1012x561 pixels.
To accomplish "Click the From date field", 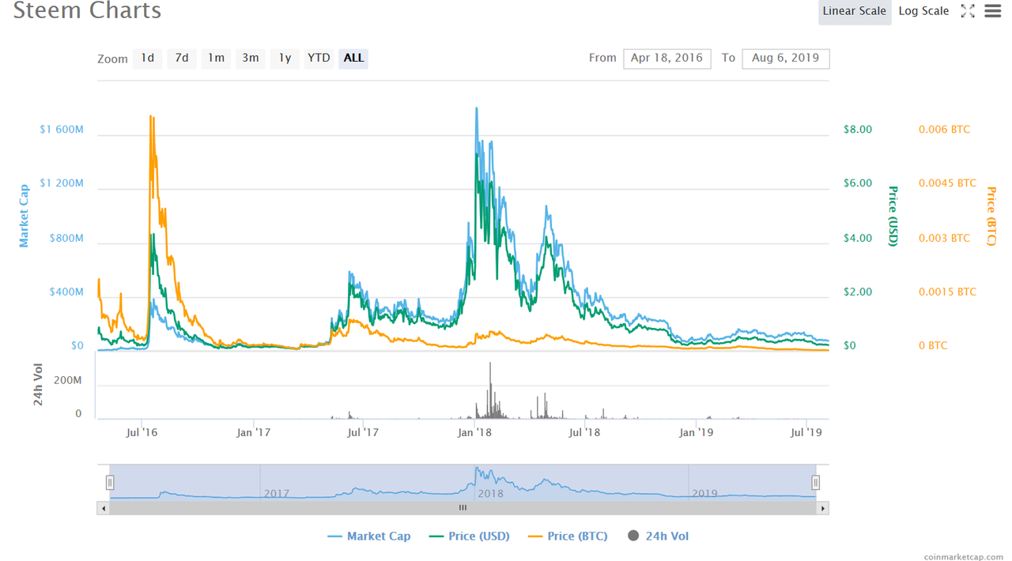I will (x=666, y=58).
